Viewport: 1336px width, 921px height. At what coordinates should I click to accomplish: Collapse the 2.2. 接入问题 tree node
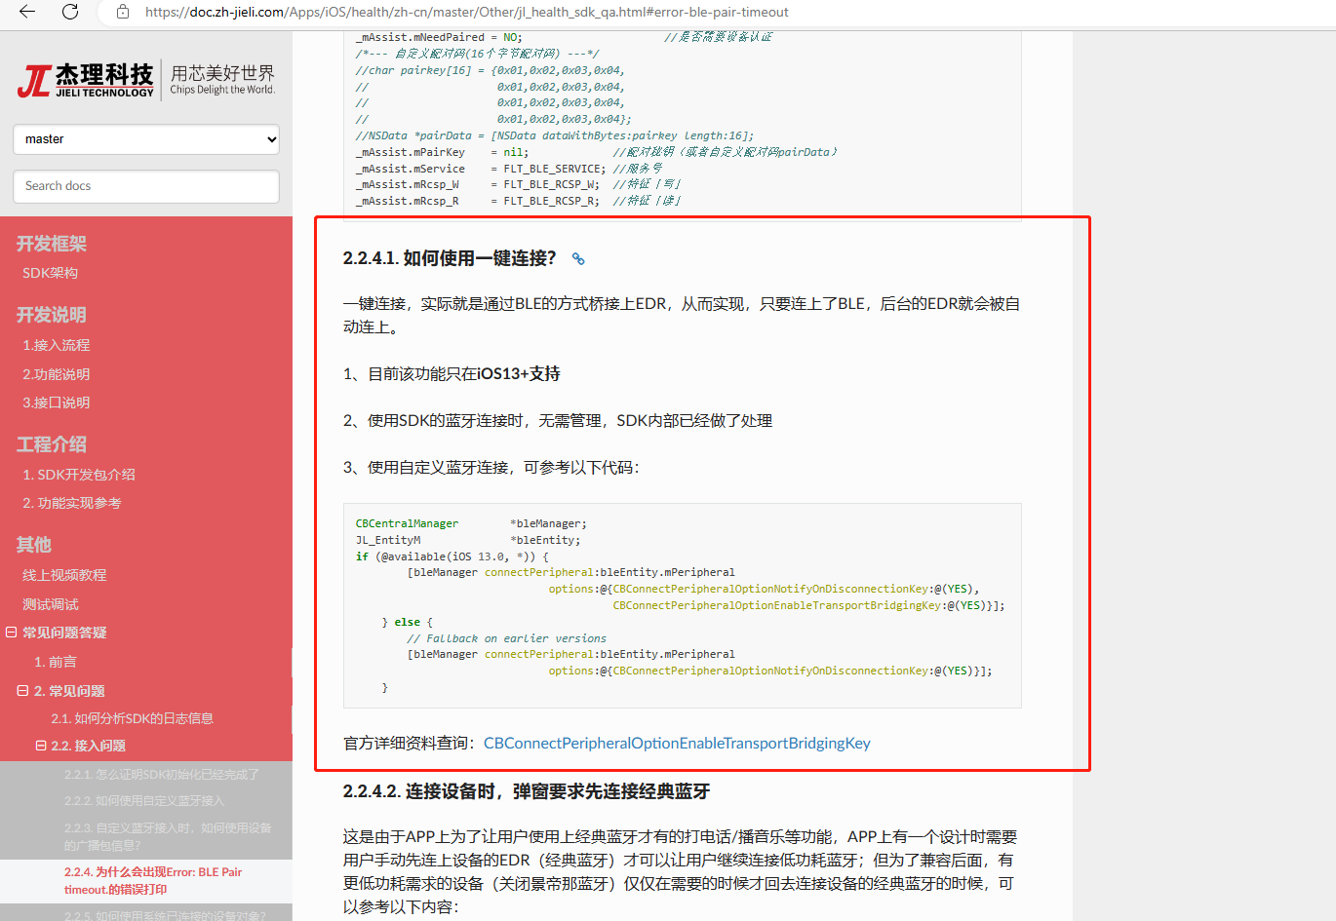(41, 746)
